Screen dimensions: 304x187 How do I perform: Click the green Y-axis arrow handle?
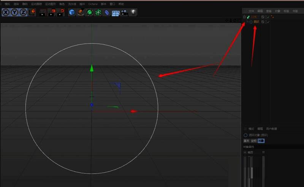[92, 68]
